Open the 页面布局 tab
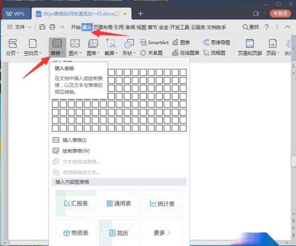 coord(103,27)
